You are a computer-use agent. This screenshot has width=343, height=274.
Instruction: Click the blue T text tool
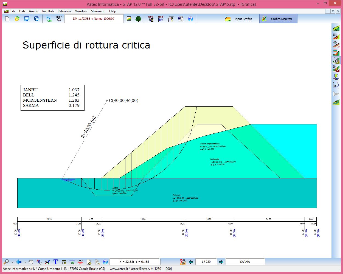pyautogui.click(x=55, y=262)
